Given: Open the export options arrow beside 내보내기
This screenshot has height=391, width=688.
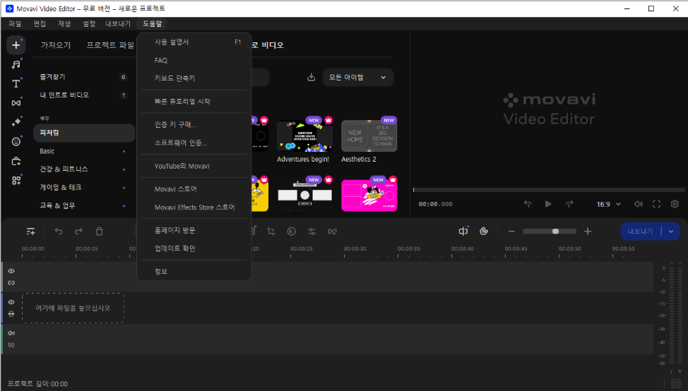Looking at the screenshot, I should (x=670, y=231).
